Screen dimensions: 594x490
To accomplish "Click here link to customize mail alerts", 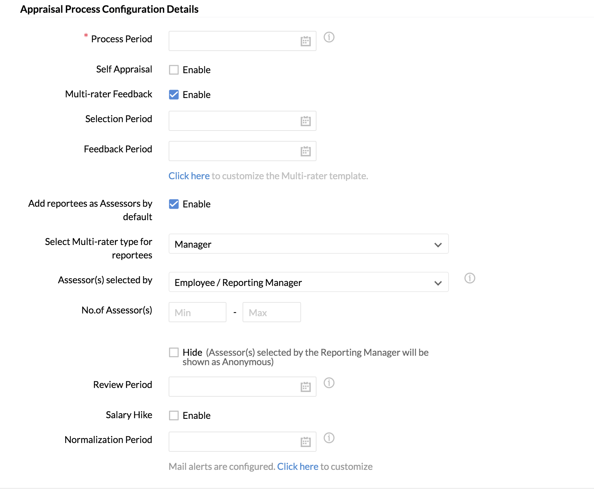I will coord(298,467).
